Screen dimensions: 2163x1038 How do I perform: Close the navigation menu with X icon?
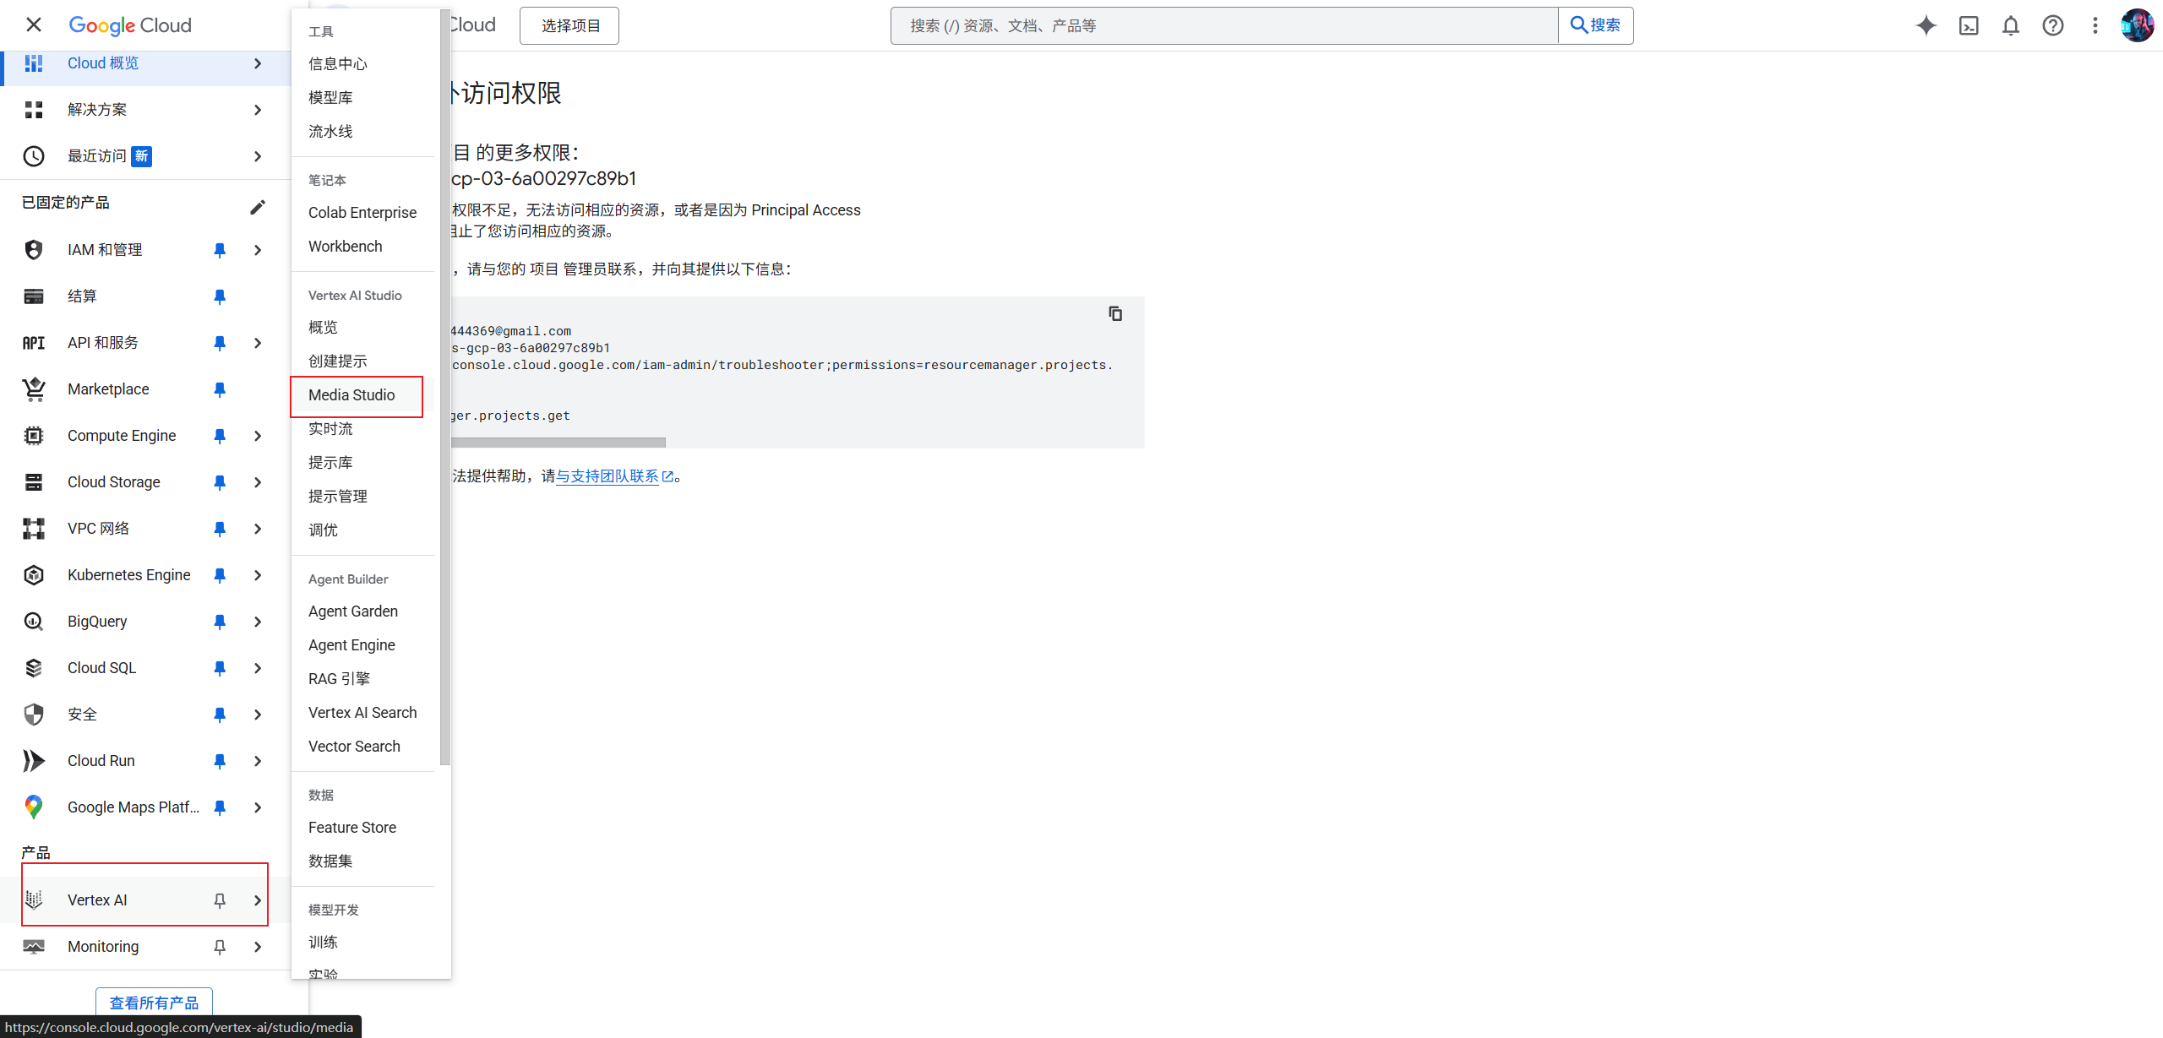pos(34,24)
